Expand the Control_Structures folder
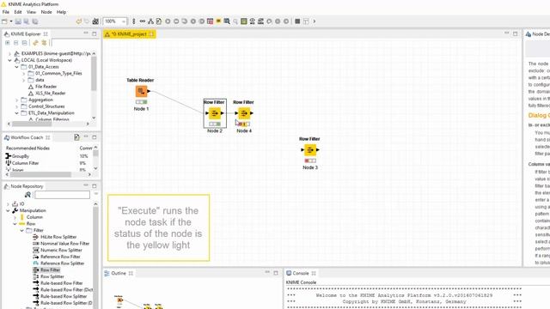 [x=16, y=106]
